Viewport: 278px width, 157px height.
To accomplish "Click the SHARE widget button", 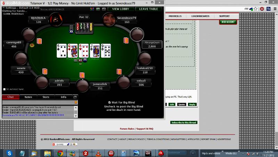I will 65,144.
